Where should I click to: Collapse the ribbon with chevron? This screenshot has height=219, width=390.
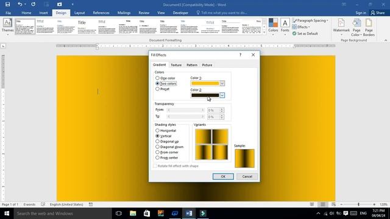click(x=386, y=40)
